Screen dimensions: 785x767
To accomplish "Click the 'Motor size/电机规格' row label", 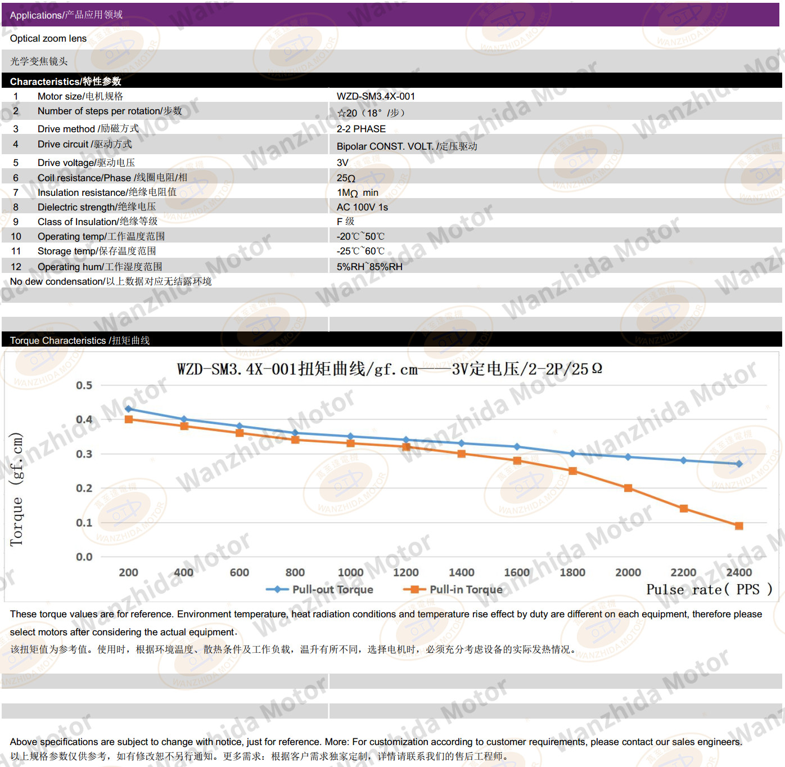I will coord(80,96).
